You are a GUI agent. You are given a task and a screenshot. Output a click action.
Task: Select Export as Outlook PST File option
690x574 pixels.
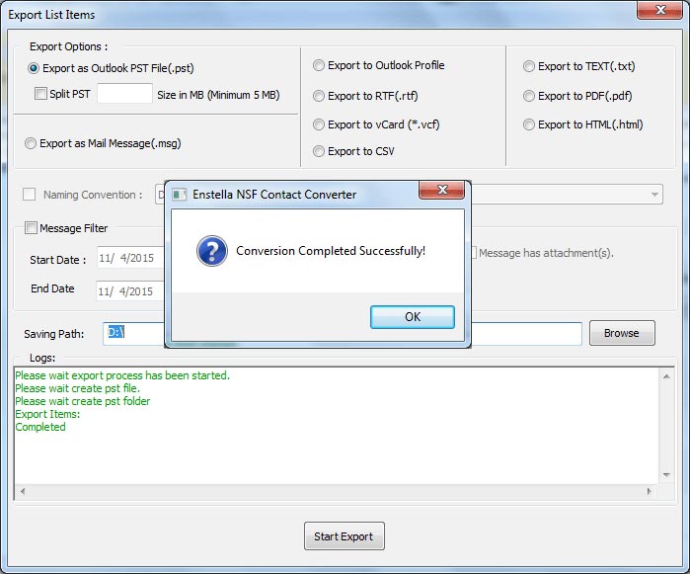(35, 68)
